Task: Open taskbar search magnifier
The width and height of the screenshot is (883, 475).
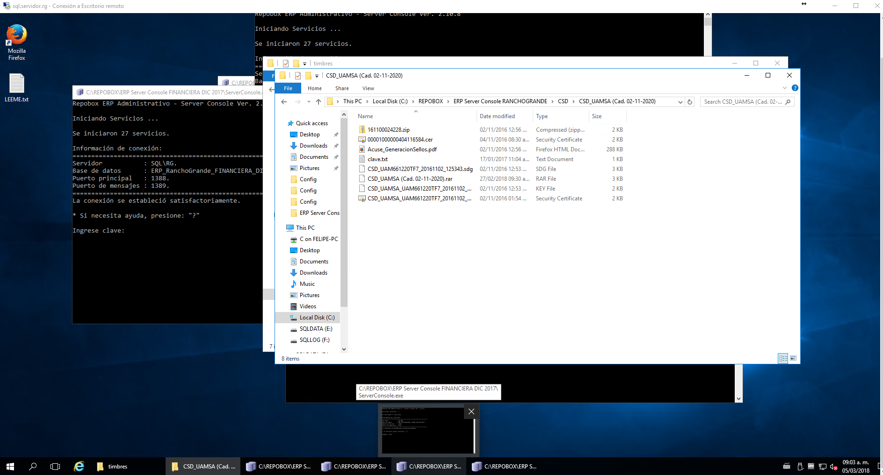Action: pos(33,466)
